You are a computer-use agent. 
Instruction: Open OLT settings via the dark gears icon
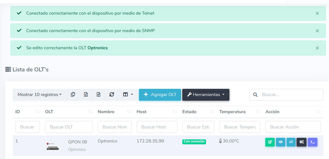302,142
